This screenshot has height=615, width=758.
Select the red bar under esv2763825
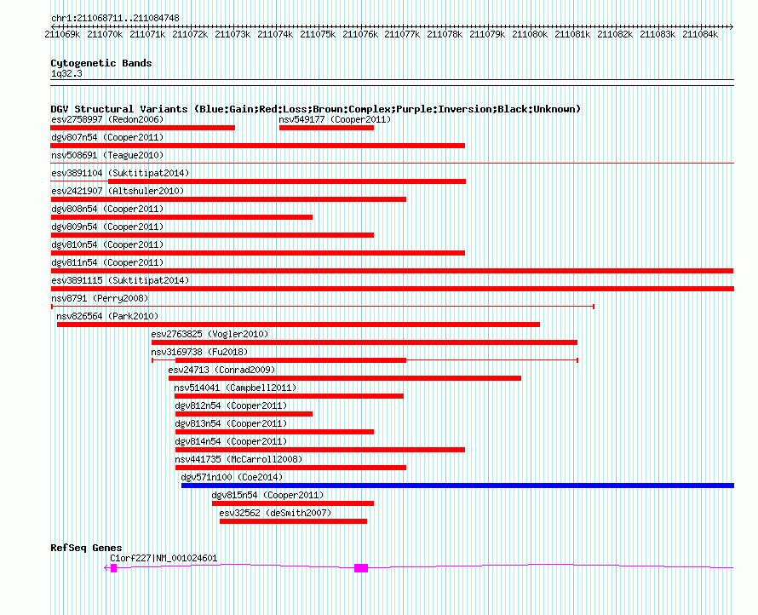pyautogui.click(x=365, y=342)
